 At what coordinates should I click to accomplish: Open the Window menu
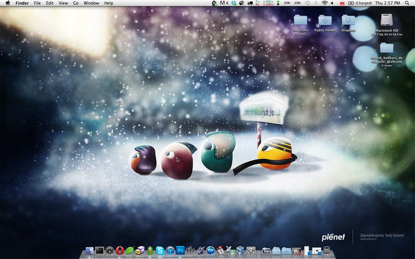pos(91,3)
